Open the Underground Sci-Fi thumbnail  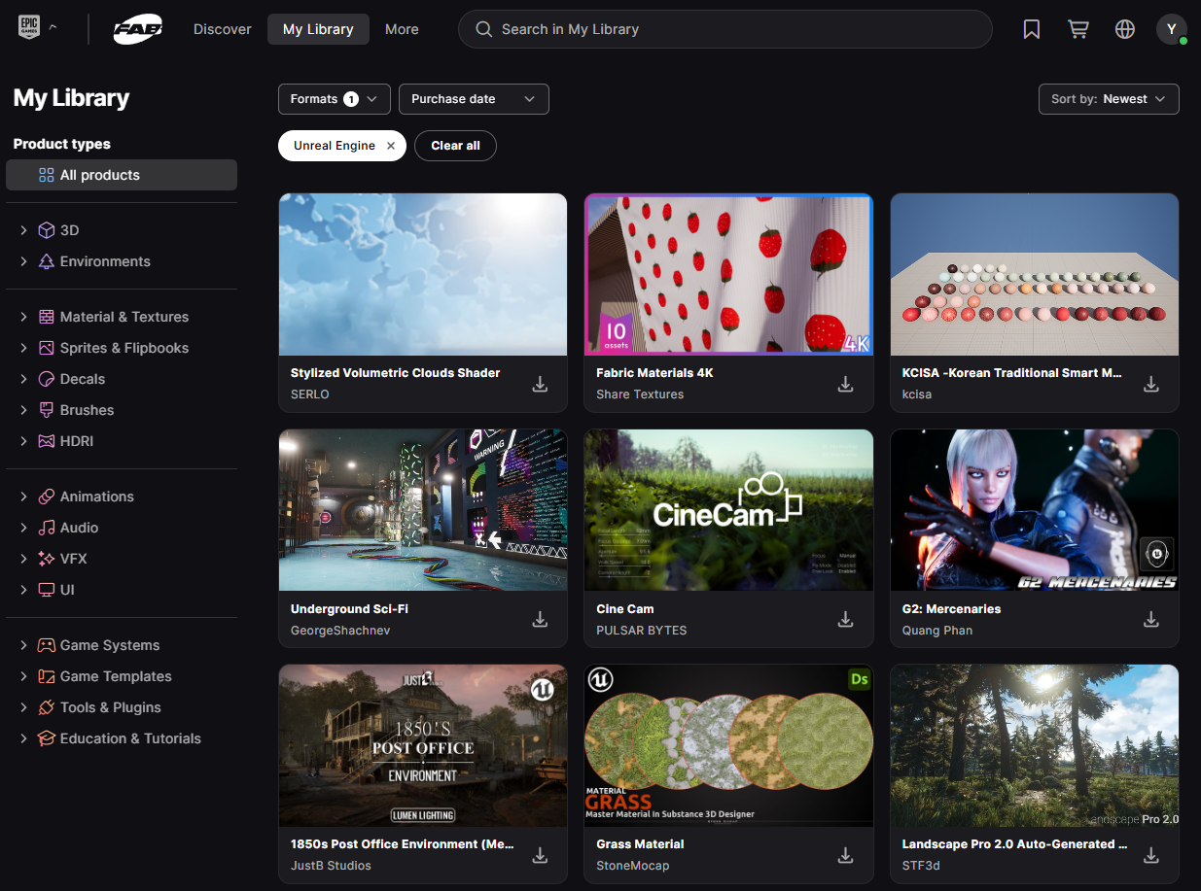click(423, 510)
